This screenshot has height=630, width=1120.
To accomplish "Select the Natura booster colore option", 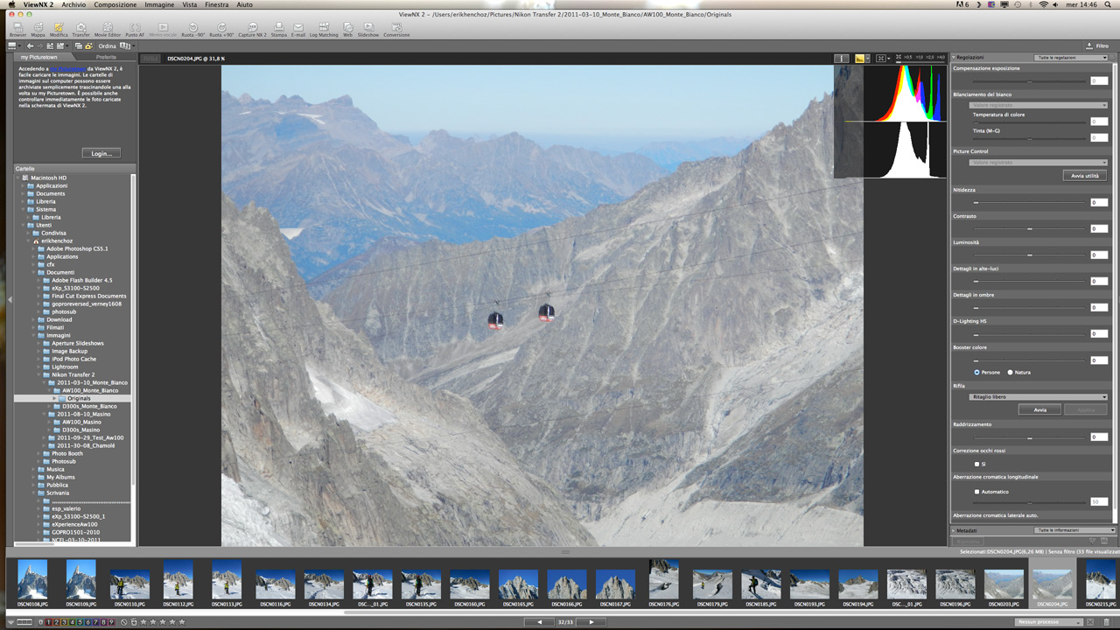I will point(1010,372).
